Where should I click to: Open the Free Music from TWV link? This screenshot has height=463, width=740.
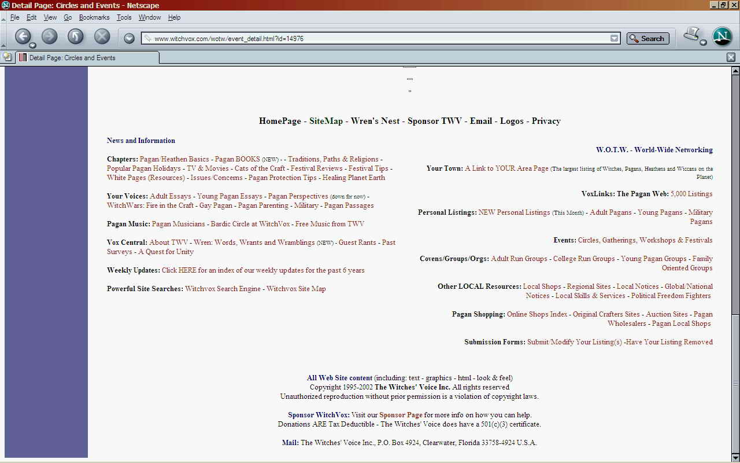click(330, 224)
